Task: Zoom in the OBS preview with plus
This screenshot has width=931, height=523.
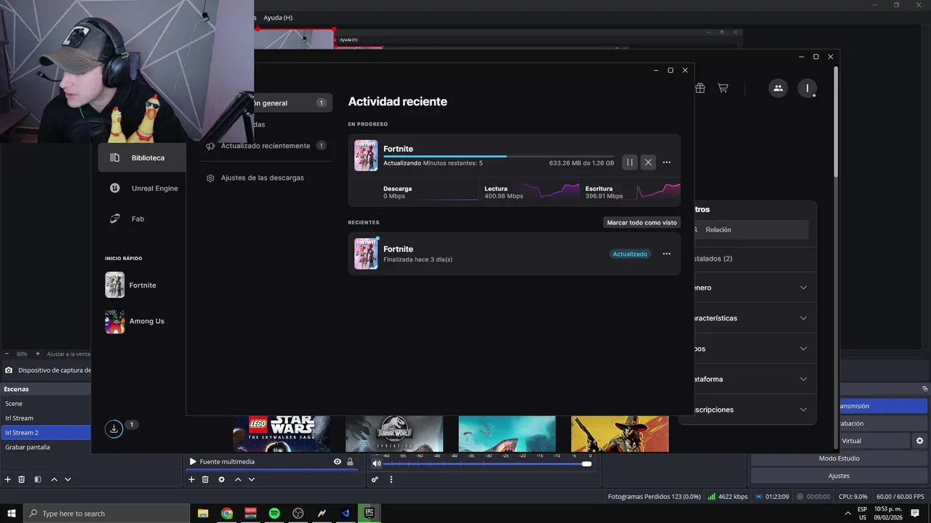Action: (38, 354)
